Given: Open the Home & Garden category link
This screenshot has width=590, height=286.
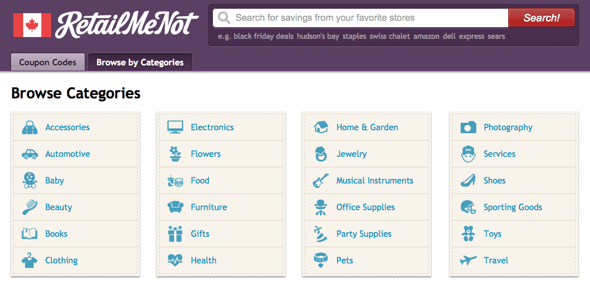Looking at the screenshot, I should click(x=367, y=127).
